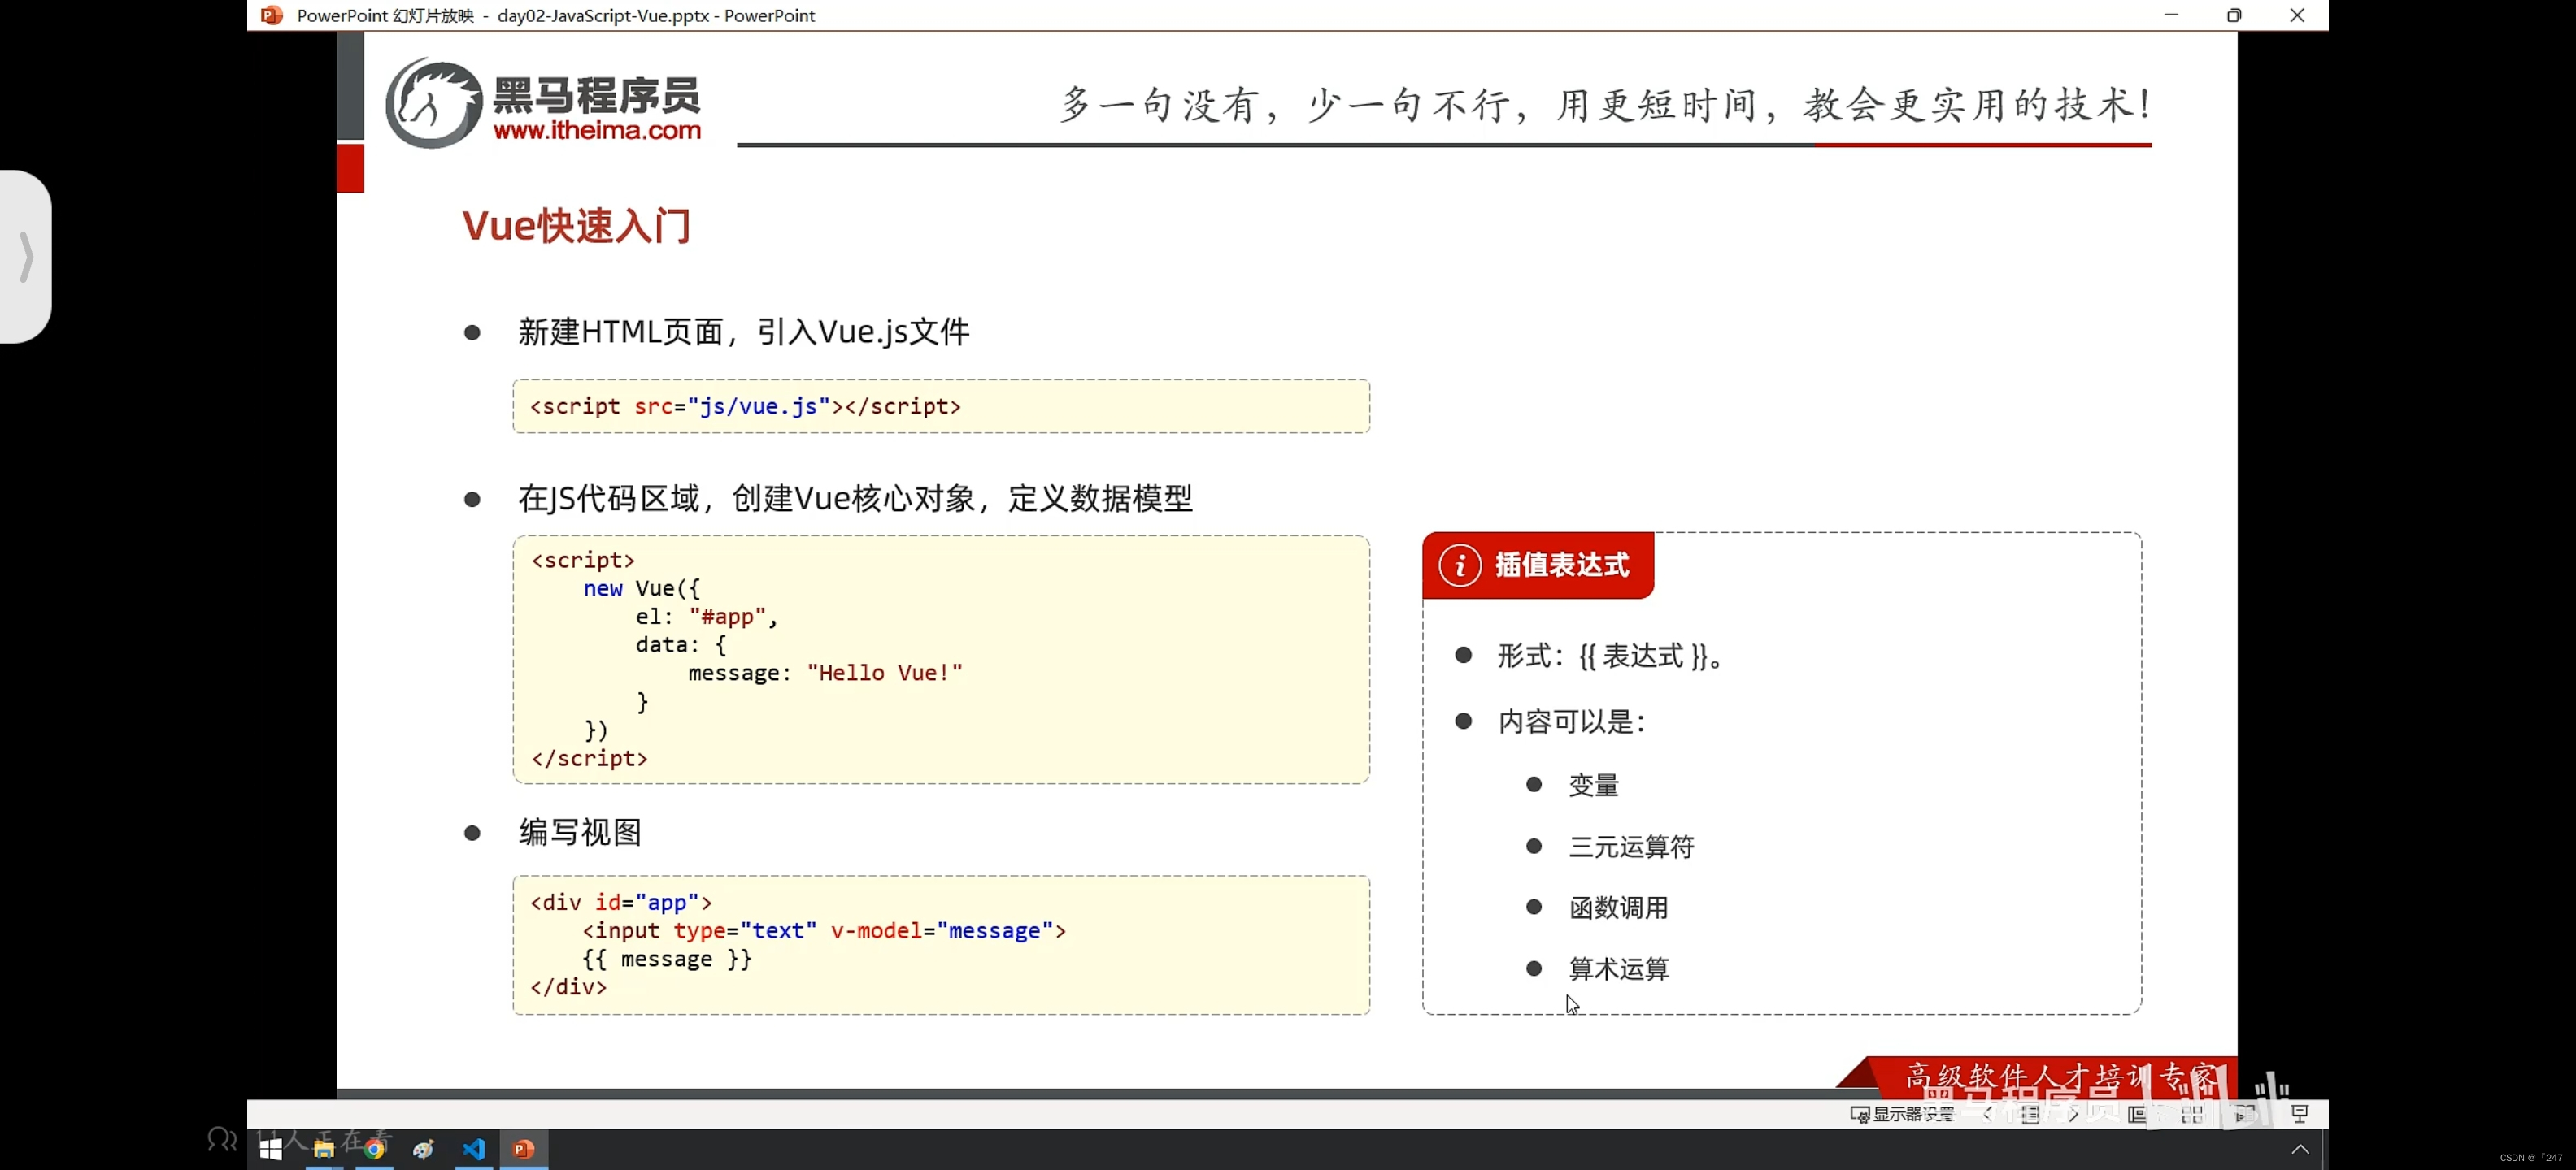Advance to next slide using the arrow

click(2073, 1114)
